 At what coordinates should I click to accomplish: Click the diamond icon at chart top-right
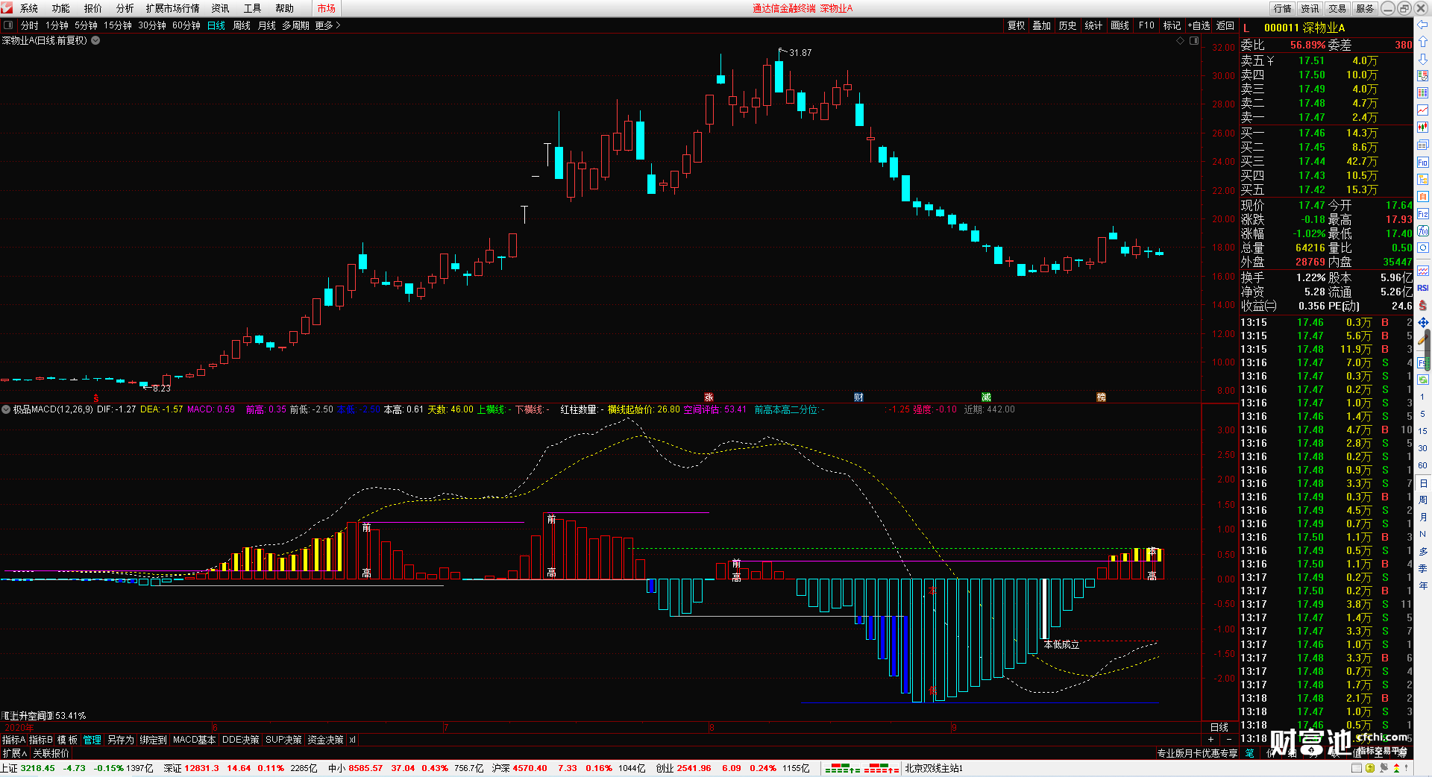pos(1180,40)
